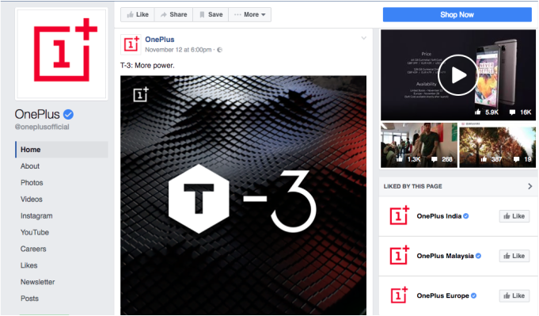Image resolution: width=539 pixels, height=316 pixels.
Task: Open the More dropdown menu
Action: pos(249,14)
